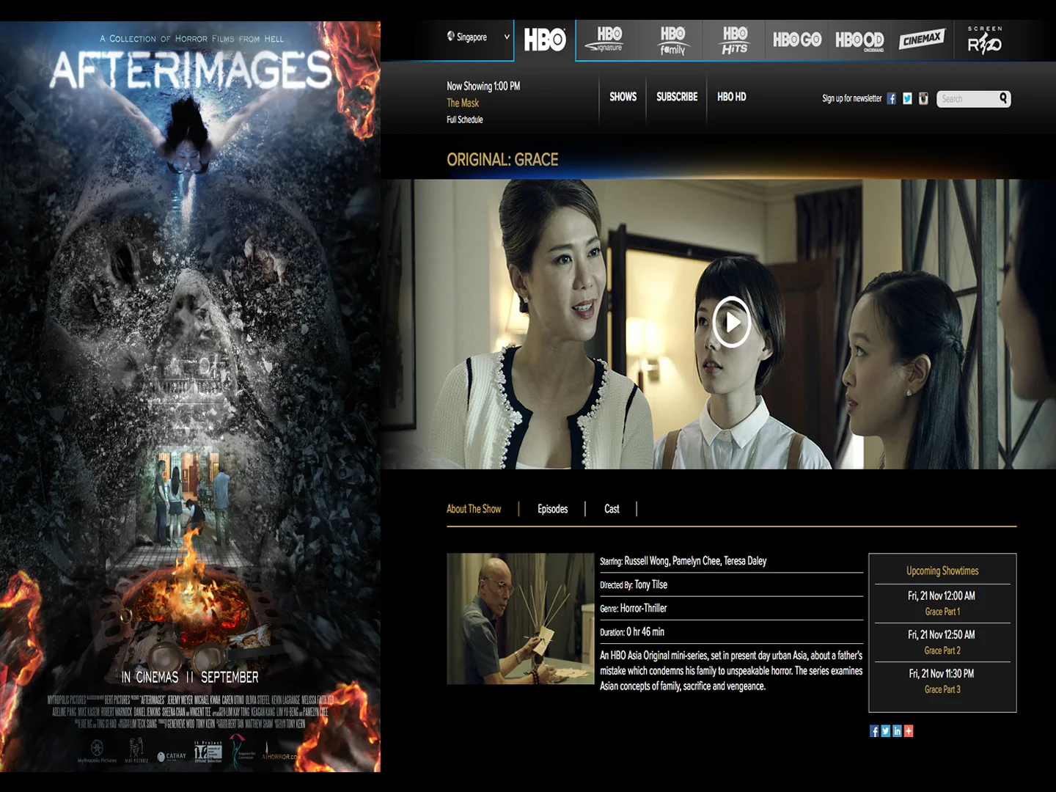Switch to HBO Family channel
Image resolution: width=1056 pixels, height=792 pixels.
coord(672,41)
